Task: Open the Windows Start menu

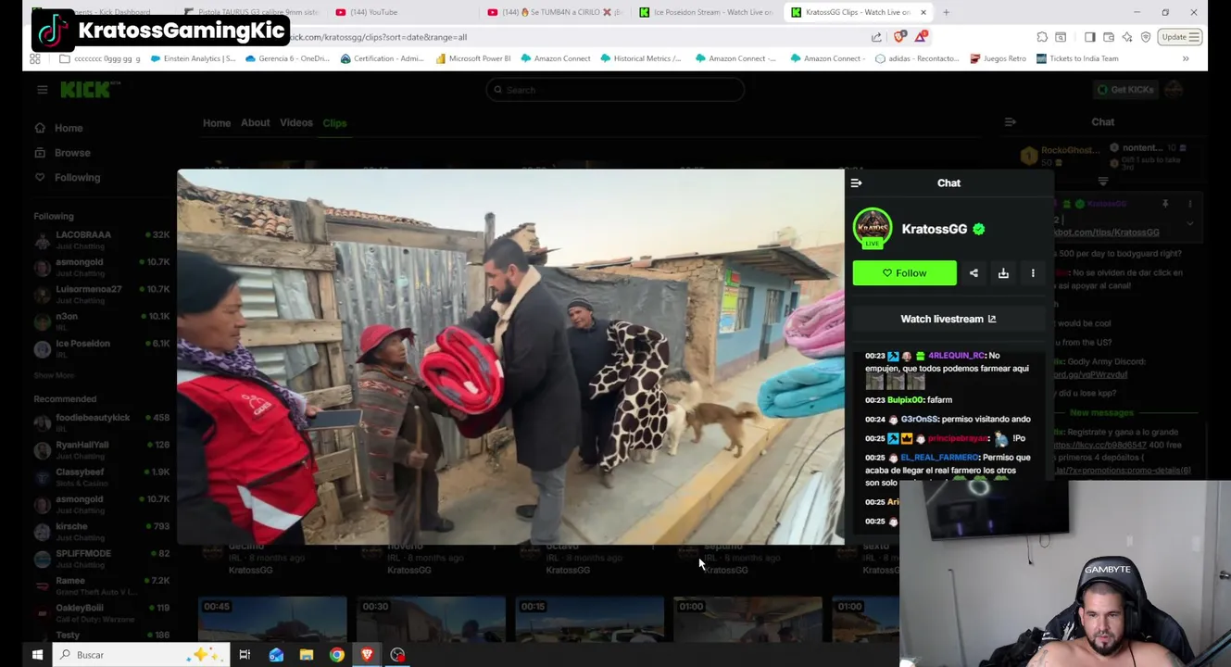Action: click(x=37, y=655)
